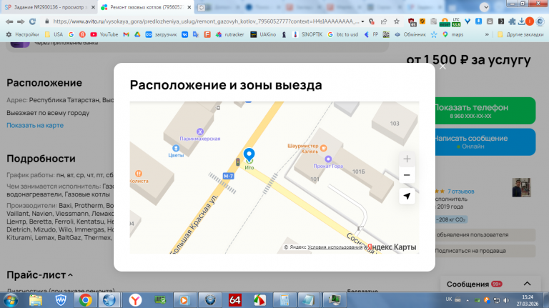Expand address bar dropdown arrow

coord(362,21)
